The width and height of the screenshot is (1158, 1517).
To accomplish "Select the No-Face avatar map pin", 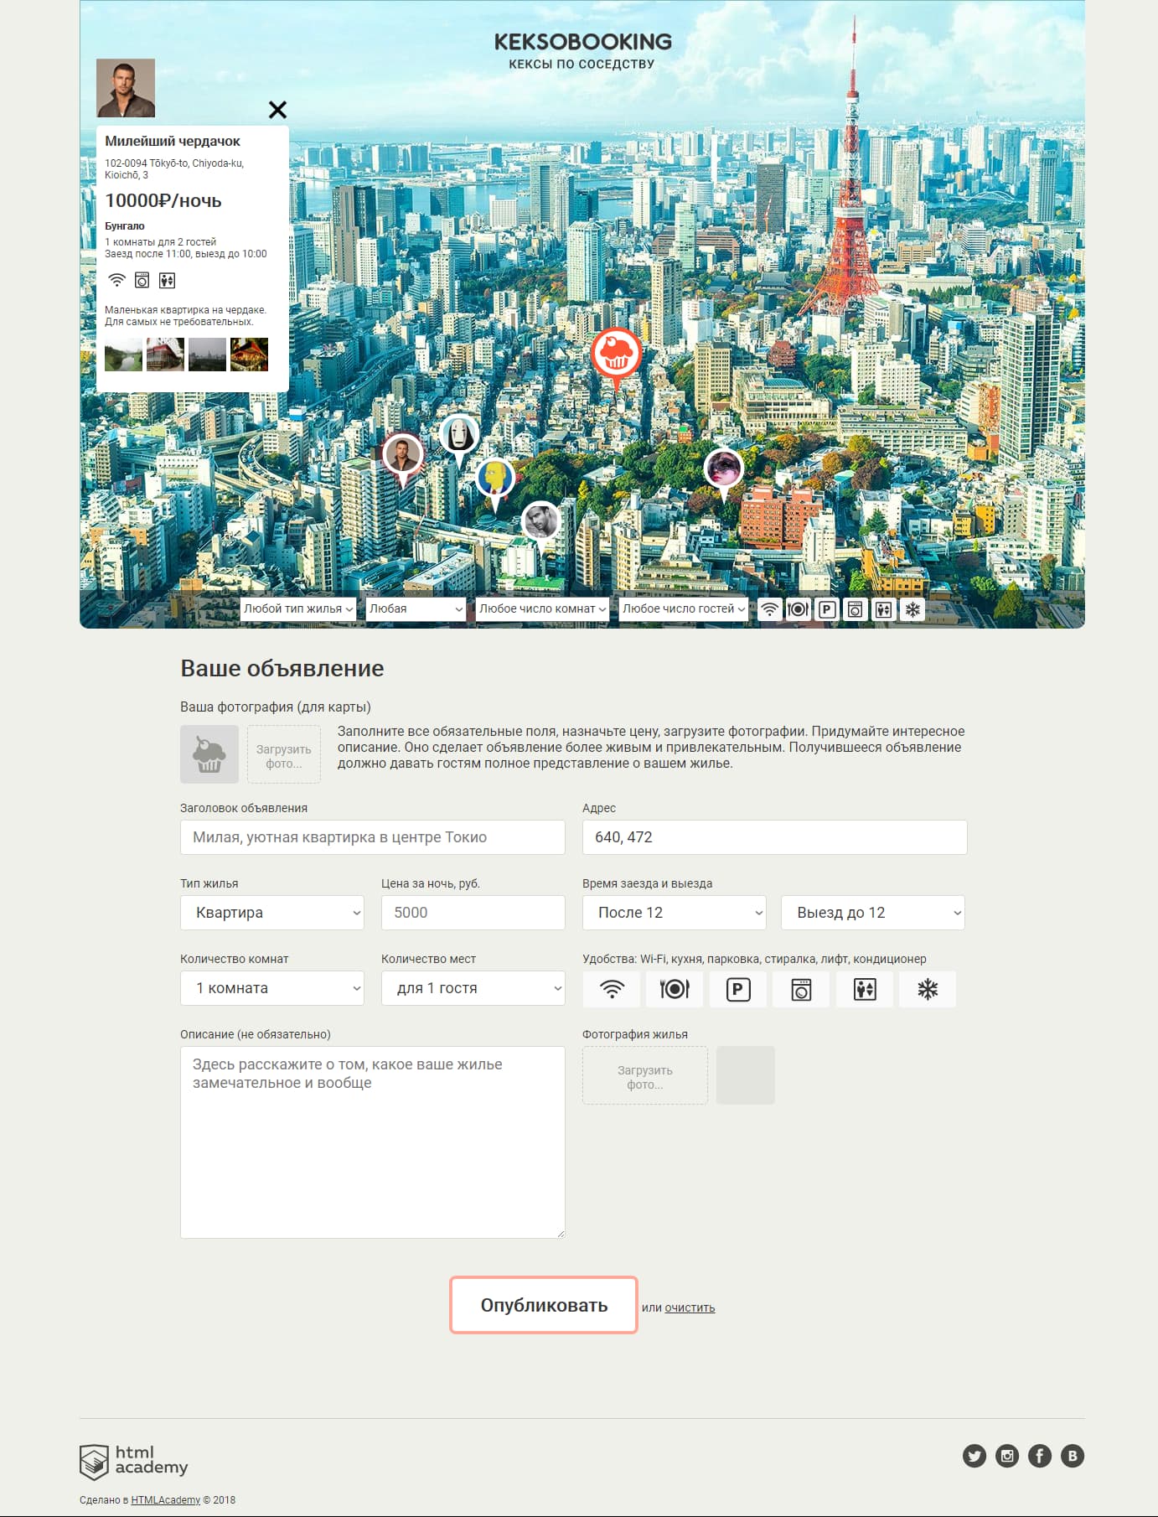I will 458,436.
